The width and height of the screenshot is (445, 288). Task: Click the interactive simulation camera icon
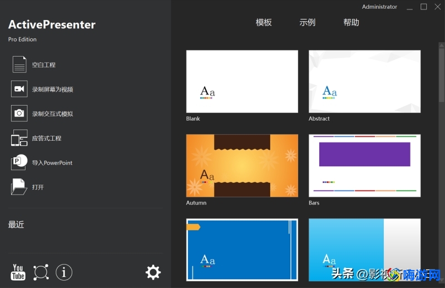click(x=19, y=113)
